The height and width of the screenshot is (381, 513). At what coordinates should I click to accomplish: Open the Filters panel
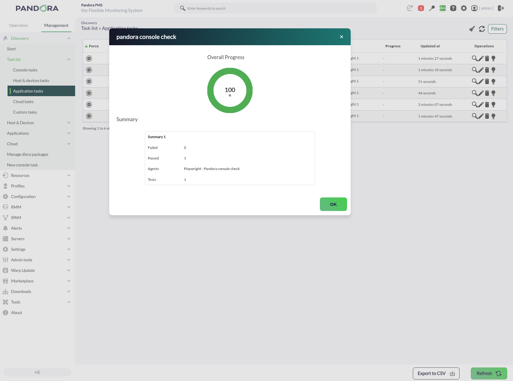click(x=497, y=29)
